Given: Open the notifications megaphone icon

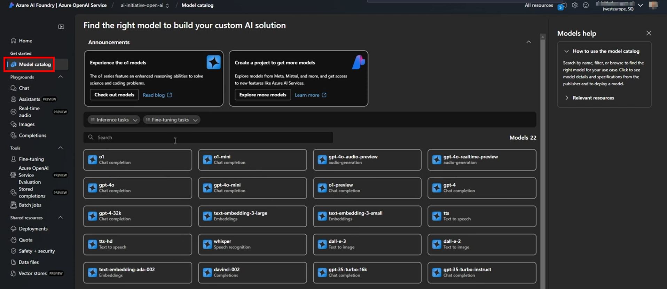Looking at the screenshot, I should [562, 6].
